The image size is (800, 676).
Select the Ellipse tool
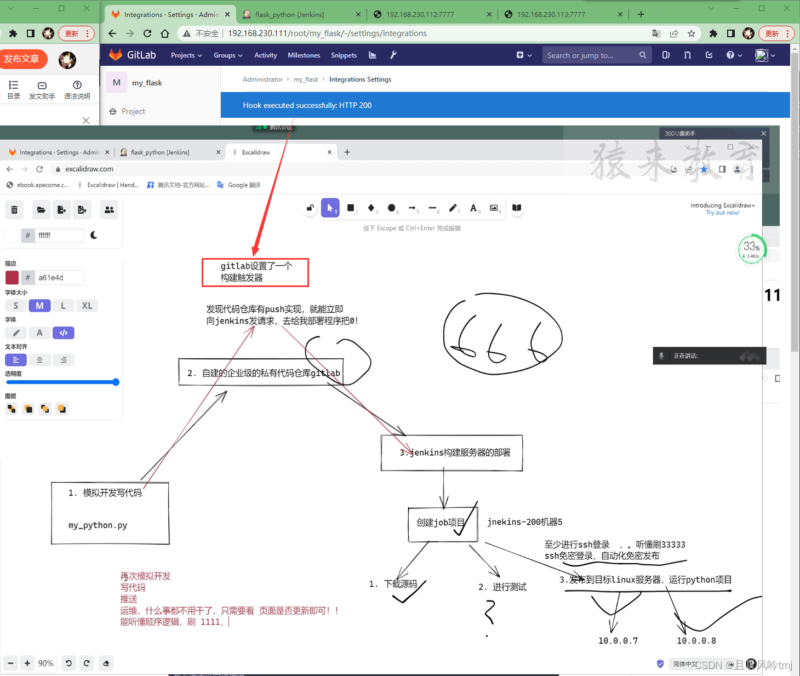(392, 208)
